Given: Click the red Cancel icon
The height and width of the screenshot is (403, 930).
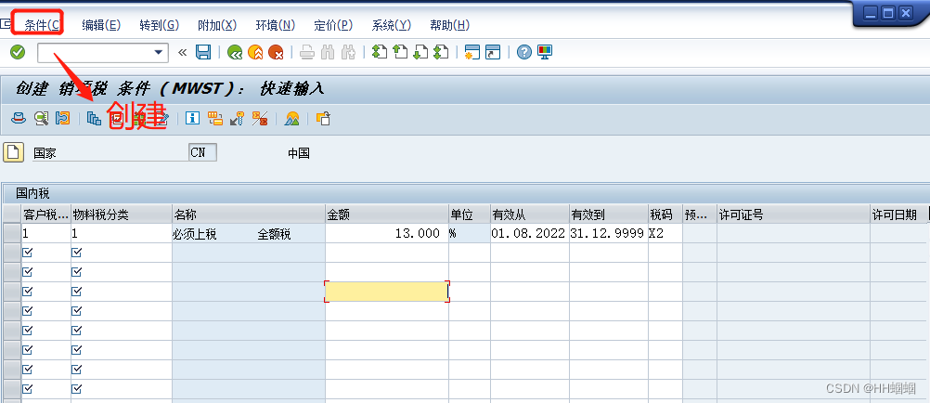Looking at the screenshot, I should click(276, 53).
